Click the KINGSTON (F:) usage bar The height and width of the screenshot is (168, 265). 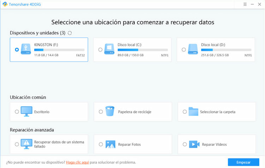[59, 50]
